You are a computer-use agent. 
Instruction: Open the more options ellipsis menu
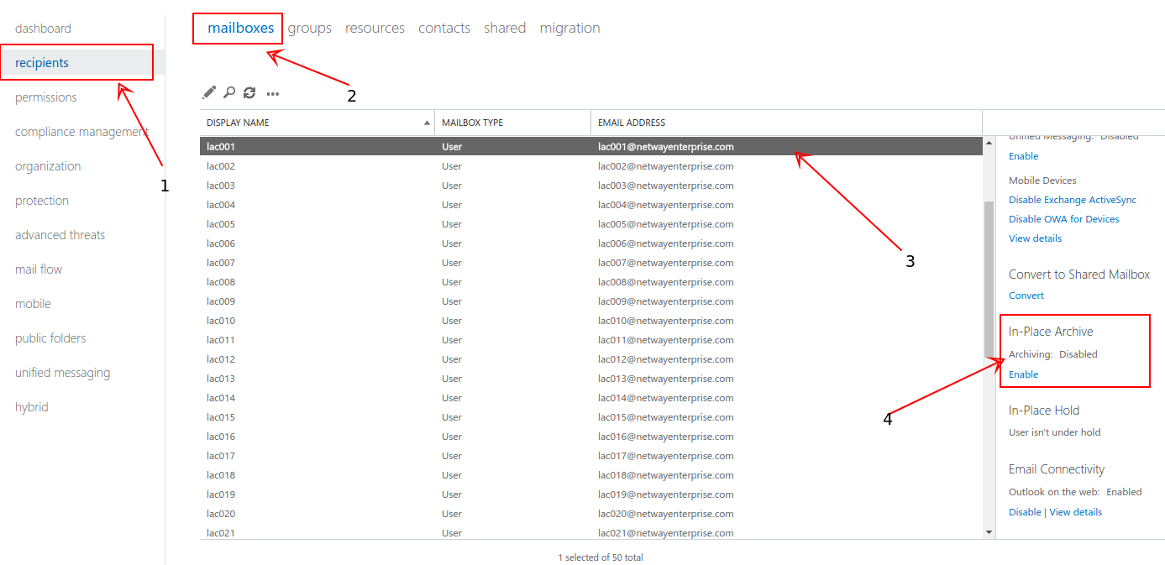pos(272,94)
